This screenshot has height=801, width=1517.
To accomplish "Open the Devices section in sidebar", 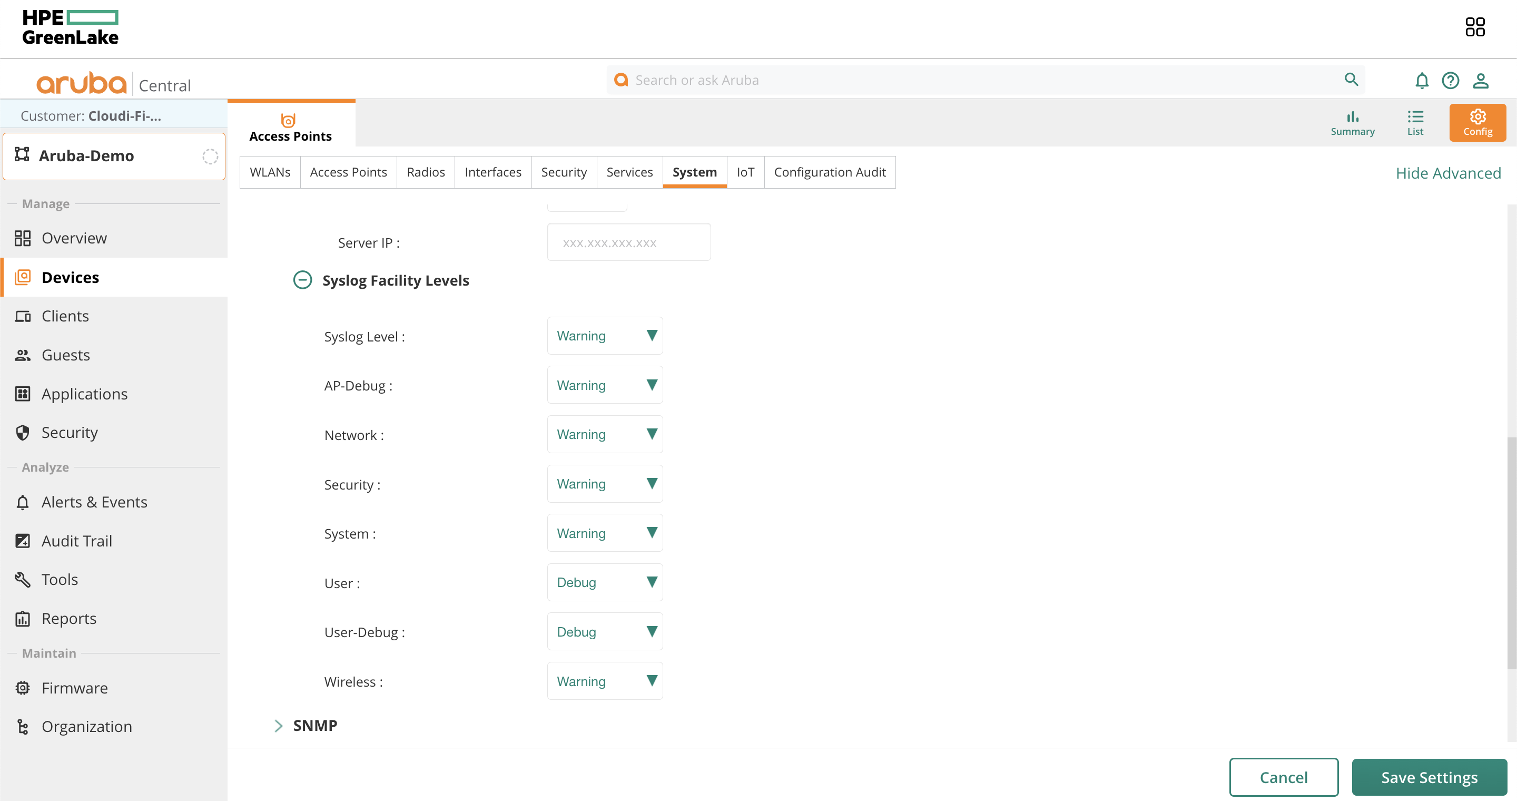I will pos(70,277).
